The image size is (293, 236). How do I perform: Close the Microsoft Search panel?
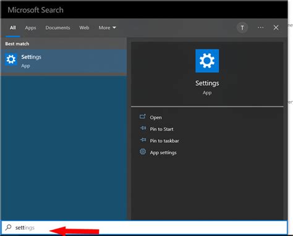[x=276, y=28]
